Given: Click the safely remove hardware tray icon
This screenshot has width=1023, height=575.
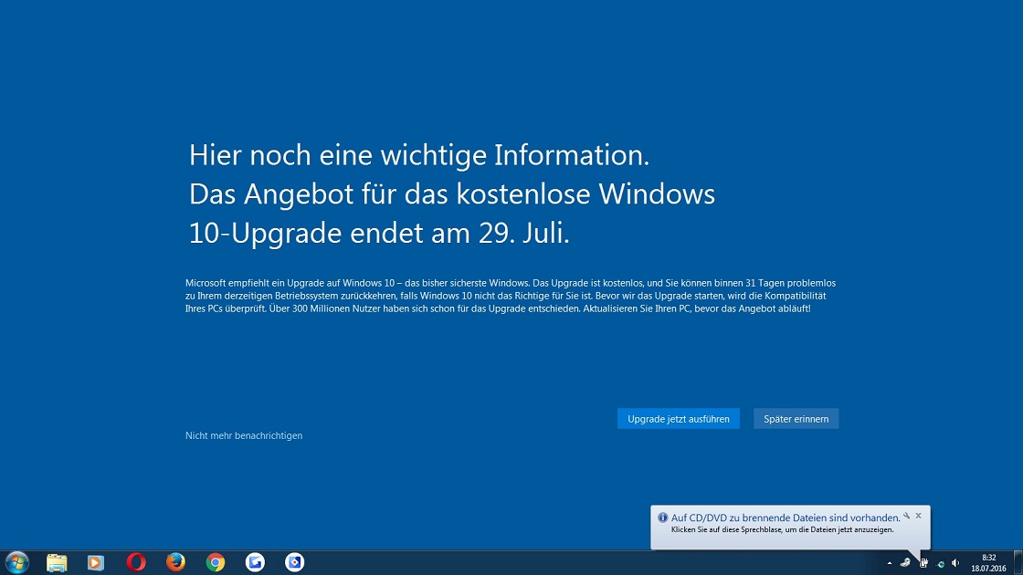Looking at the screenshot, I should (x=905, y=563).
